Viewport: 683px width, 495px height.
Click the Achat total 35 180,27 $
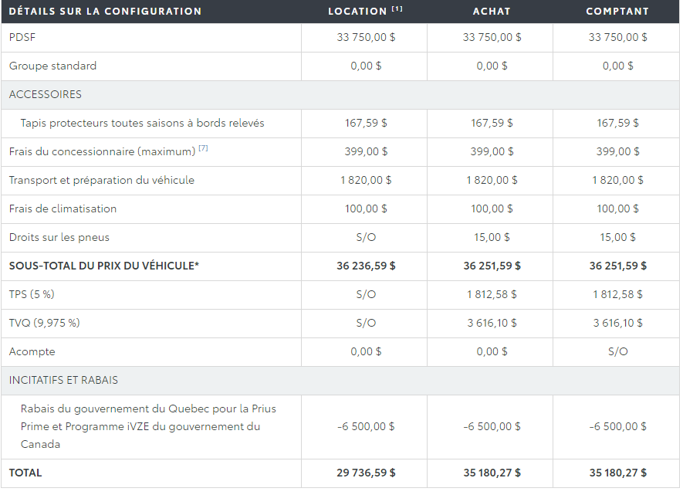(492, 473)
